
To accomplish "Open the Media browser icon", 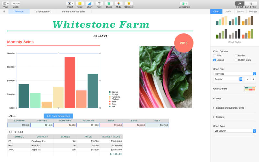I will coord(118,3).
